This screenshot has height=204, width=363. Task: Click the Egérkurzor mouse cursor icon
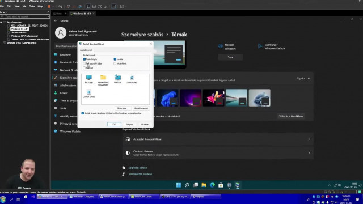click(x=260, y=46)
